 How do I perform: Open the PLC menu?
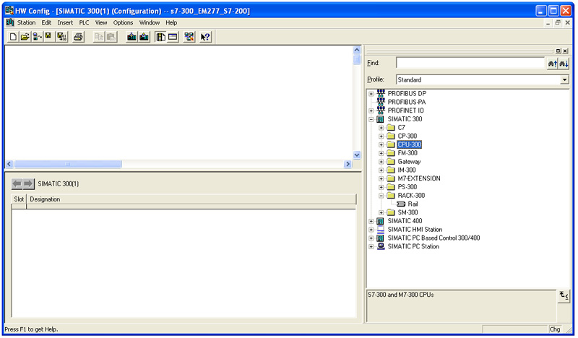(x=84, y=22)
